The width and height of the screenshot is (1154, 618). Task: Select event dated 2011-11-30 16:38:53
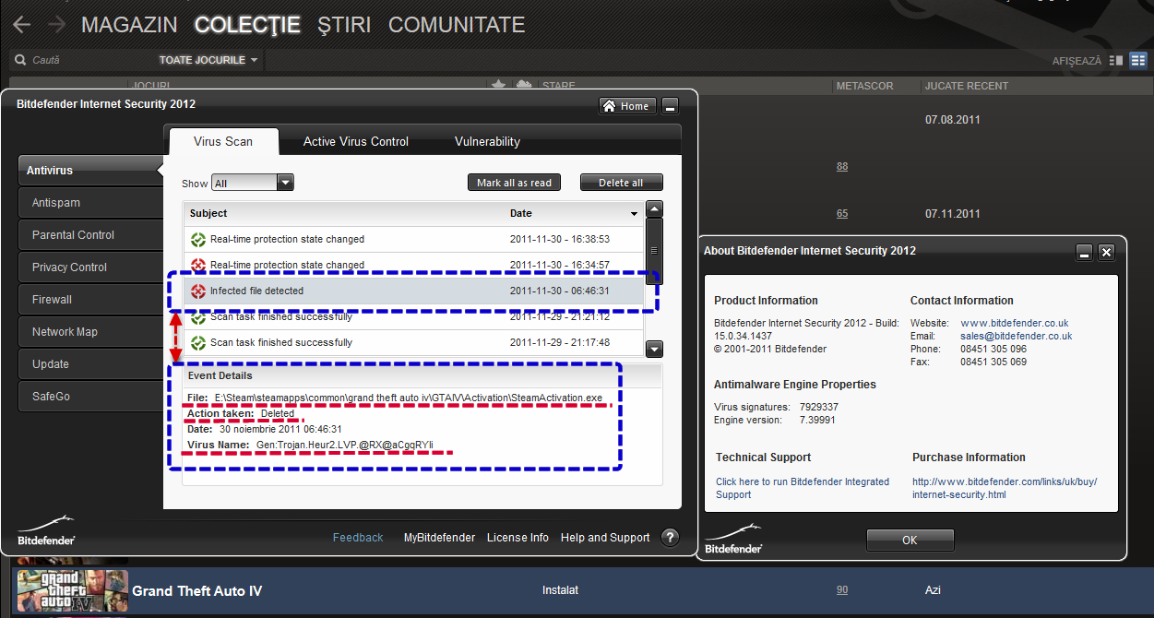click(412, 239)
